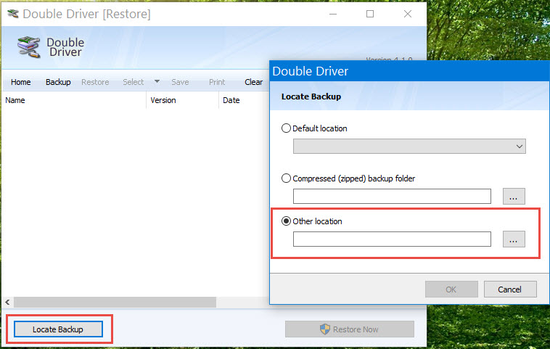Sort by the Date column header
This screenshot has height=349, width=550.
pyautogui.click(x=244, y=100)
